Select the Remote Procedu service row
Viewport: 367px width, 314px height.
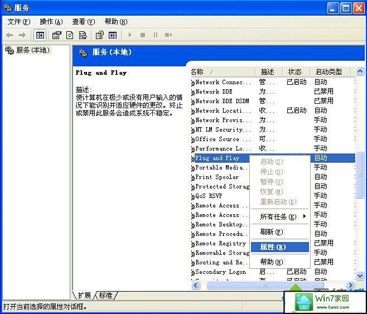coord(273,234)
